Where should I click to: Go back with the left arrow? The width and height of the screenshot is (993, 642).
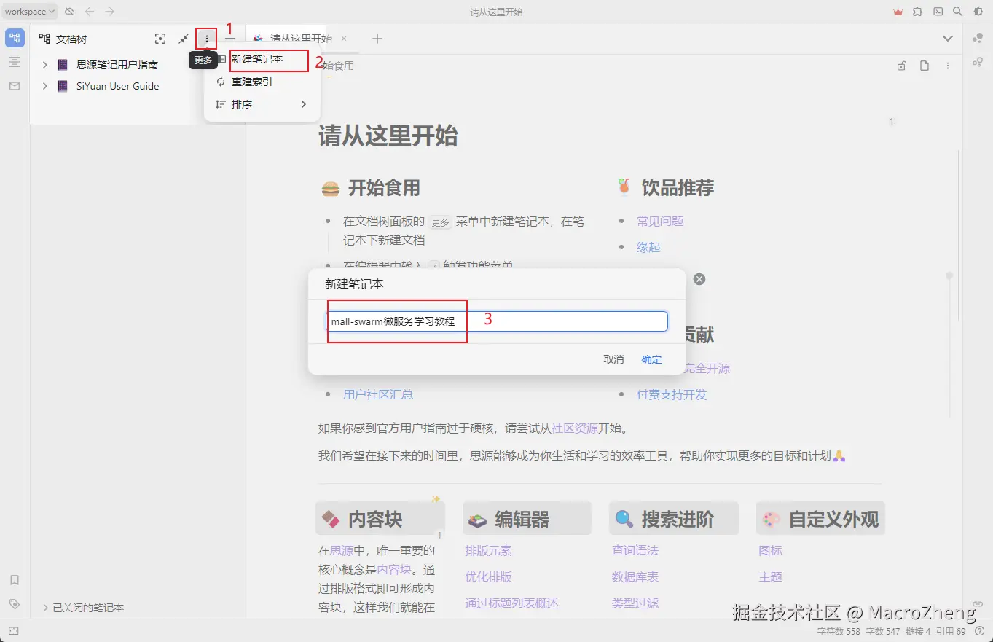(x=90, y=12)
